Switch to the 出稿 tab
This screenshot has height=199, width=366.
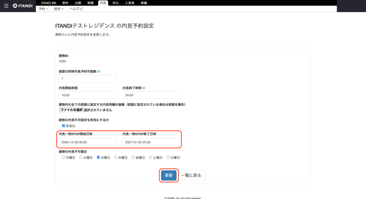pyautogui.click(x=78, y=3)
